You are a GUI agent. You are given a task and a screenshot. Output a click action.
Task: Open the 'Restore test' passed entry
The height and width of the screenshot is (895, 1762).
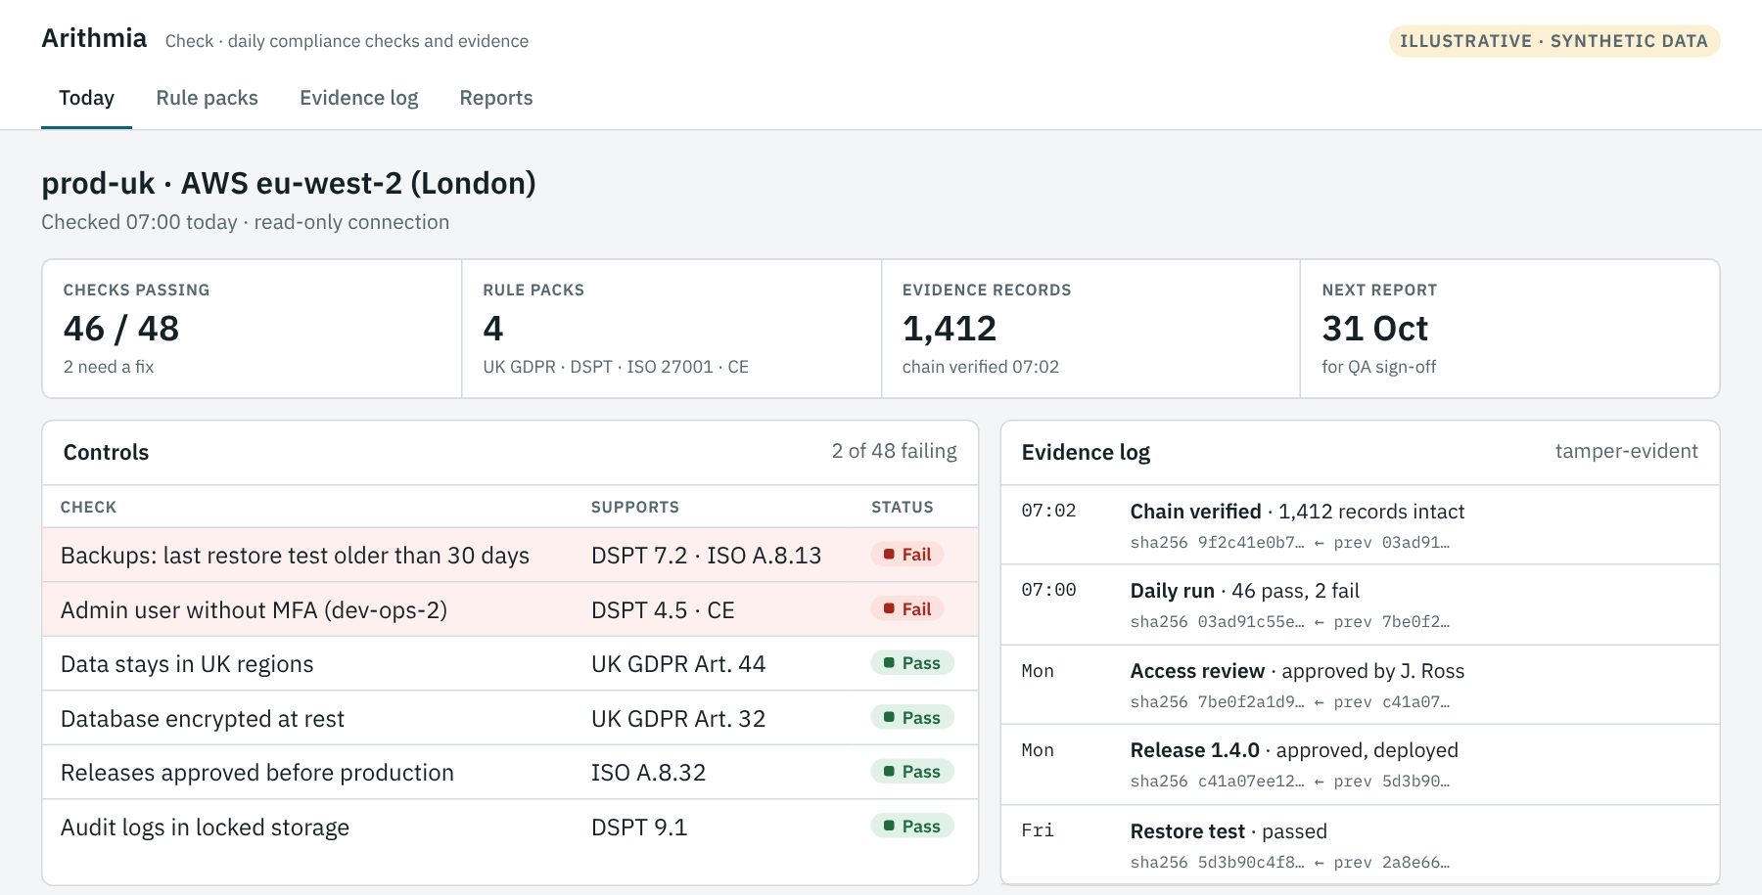(1360, 845)
